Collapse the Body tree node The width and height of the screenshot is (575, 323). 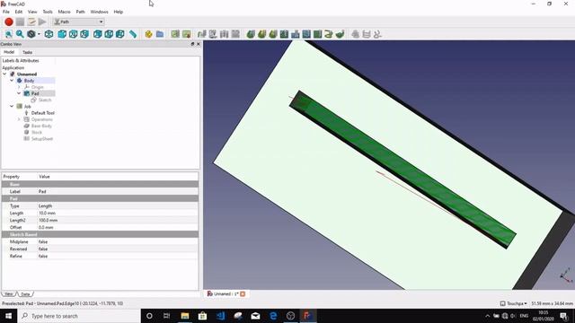12,80
